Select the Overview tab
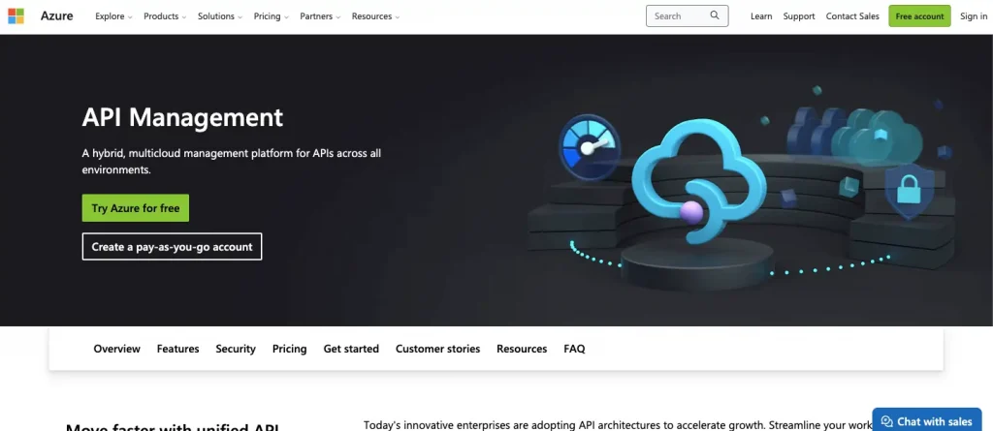 pyautogui.click(x=117, y=349)
